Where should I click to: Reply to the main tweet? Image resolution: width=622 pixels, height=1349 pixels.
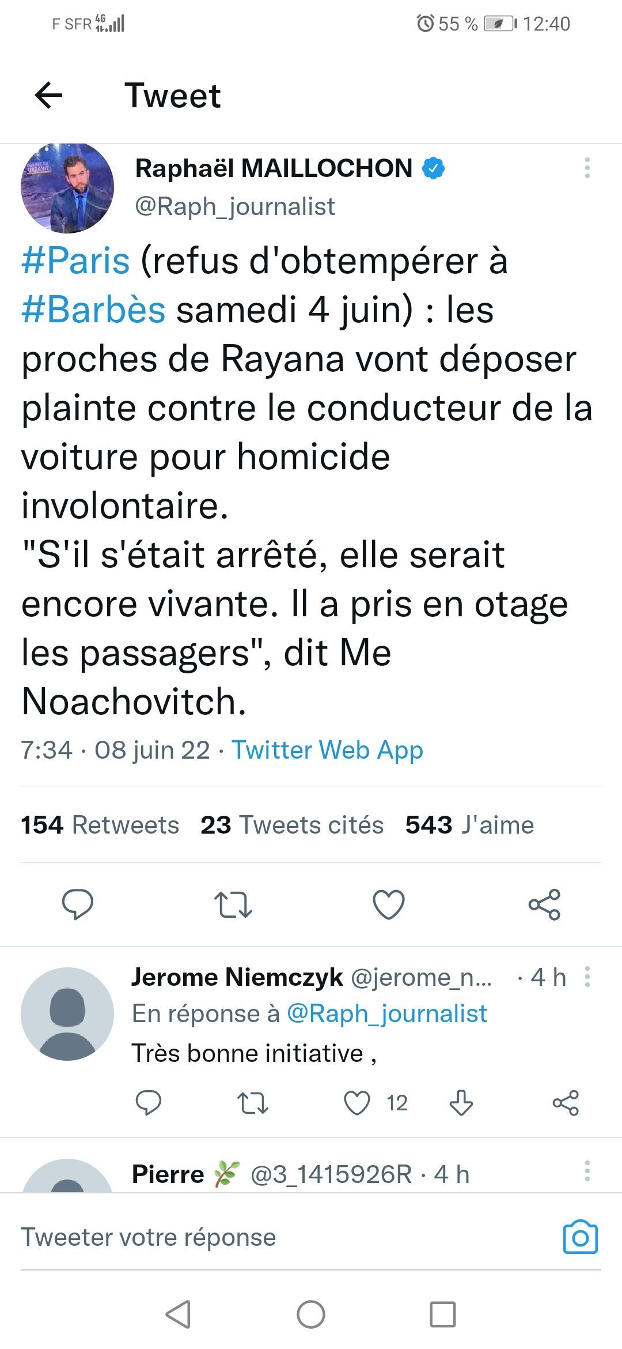point(78,903)
